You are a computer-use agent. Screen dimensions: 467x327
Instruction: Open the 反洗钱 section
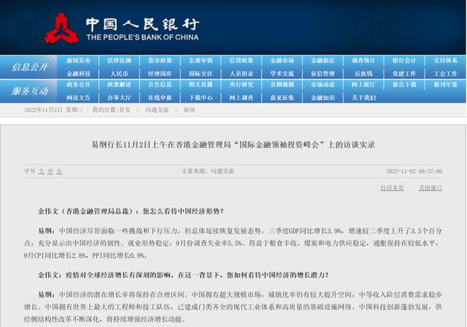tap(364, 74)
